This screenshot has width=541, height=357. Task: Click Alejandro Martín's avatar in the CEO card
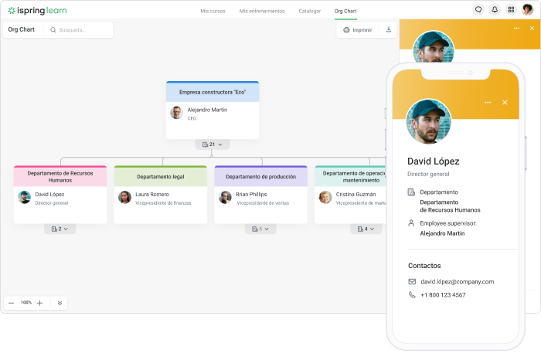click(x=177, y=113)
